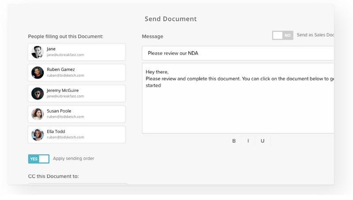Click Jeremy McGuire's avatar picture
The width and height of the screenshot is (353, 200).
[38, 93]
